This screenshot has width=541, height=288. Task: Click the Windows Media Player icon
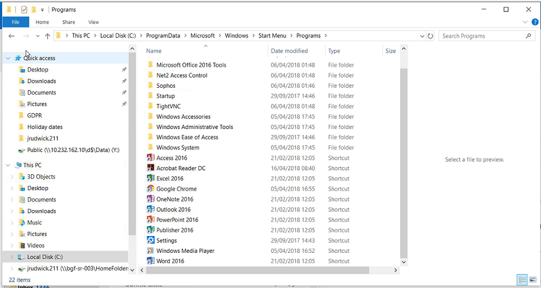(x=150, y=251)
